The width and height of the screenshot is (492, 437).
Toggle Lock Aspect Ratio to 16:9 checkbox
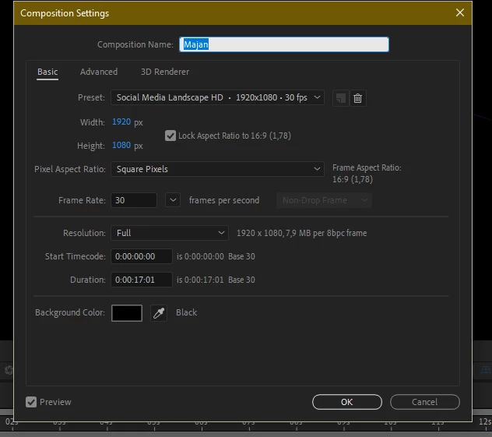pyautogui.click(x=170, y=136)
